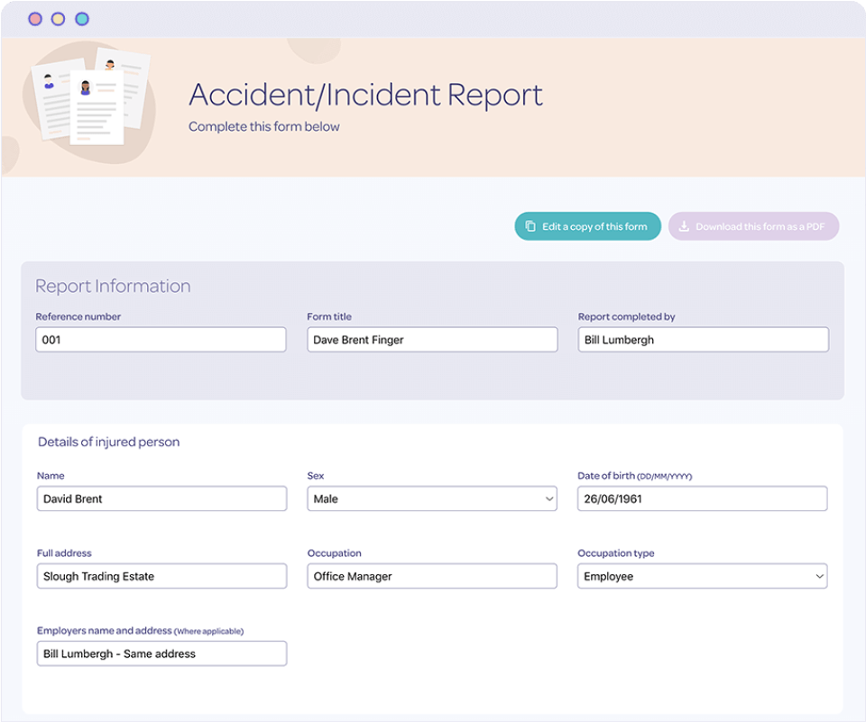Click the download arrow icon
Viewport: 866px width, 722px height.
click(x=684, y=227)
